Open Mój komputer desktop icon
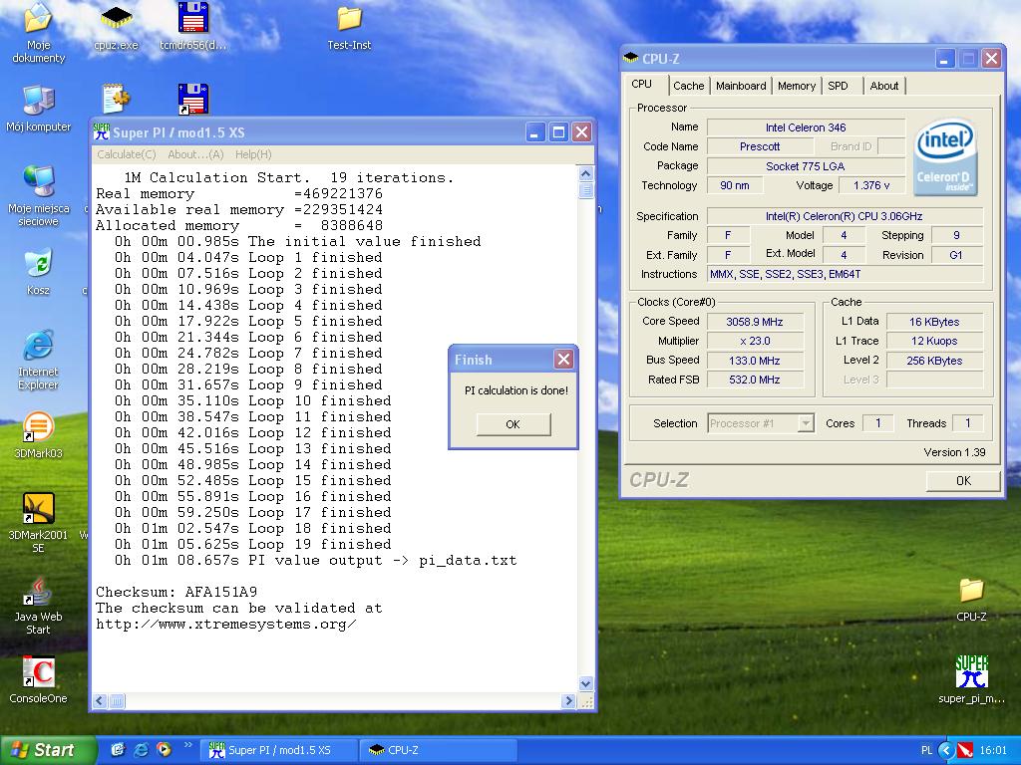The height and width of the screenshot is (765, 1021). 38,109
